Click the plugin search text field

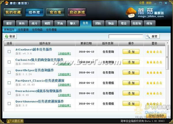tap(126, 36)
